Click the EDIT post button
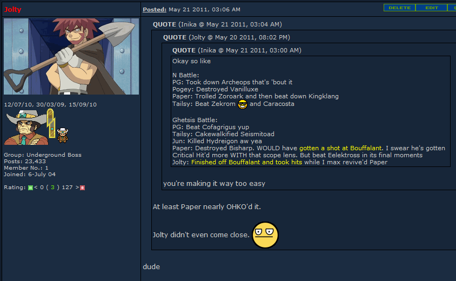Viewport: 456px width, 281px height. click(x=432, y=8)
